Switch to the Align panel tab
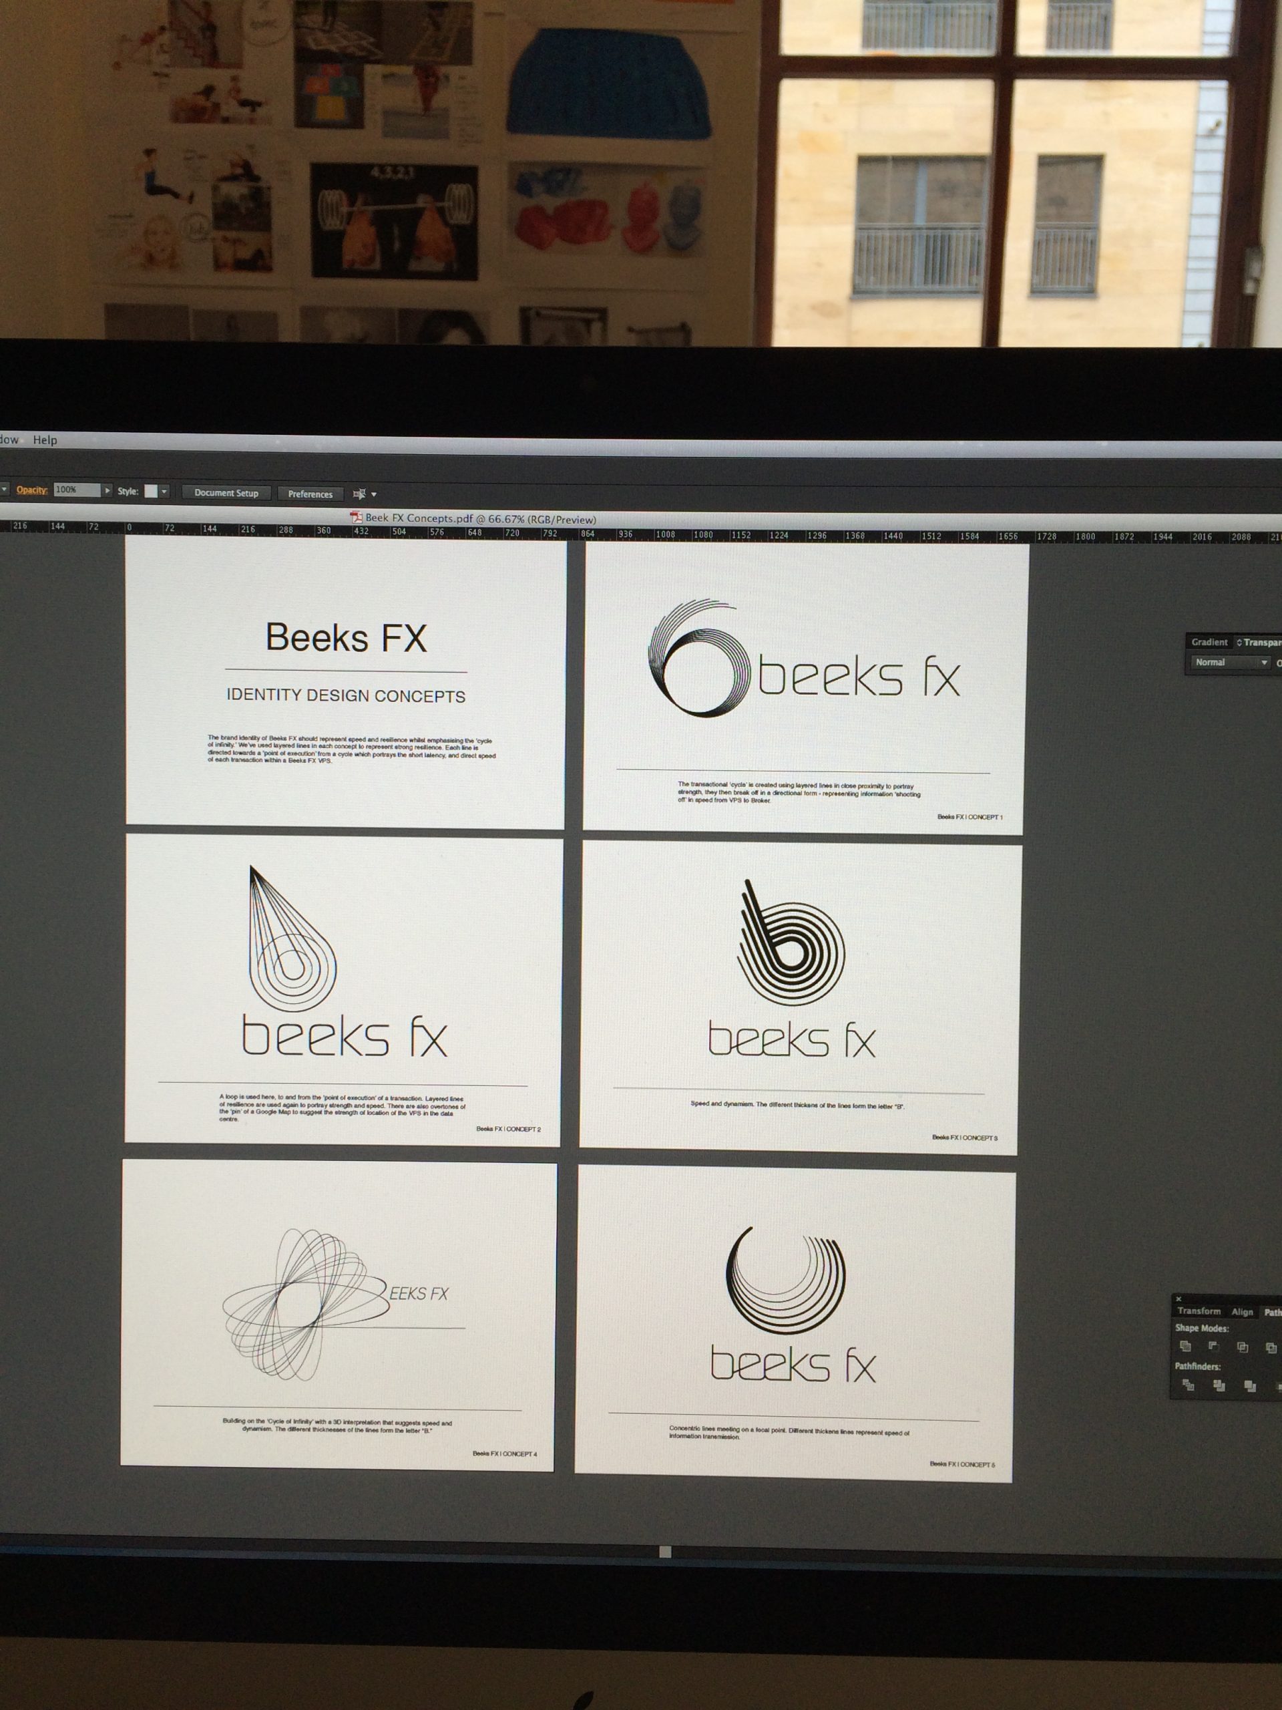1282x1710 pixels. click(x=1242, y=1312)
